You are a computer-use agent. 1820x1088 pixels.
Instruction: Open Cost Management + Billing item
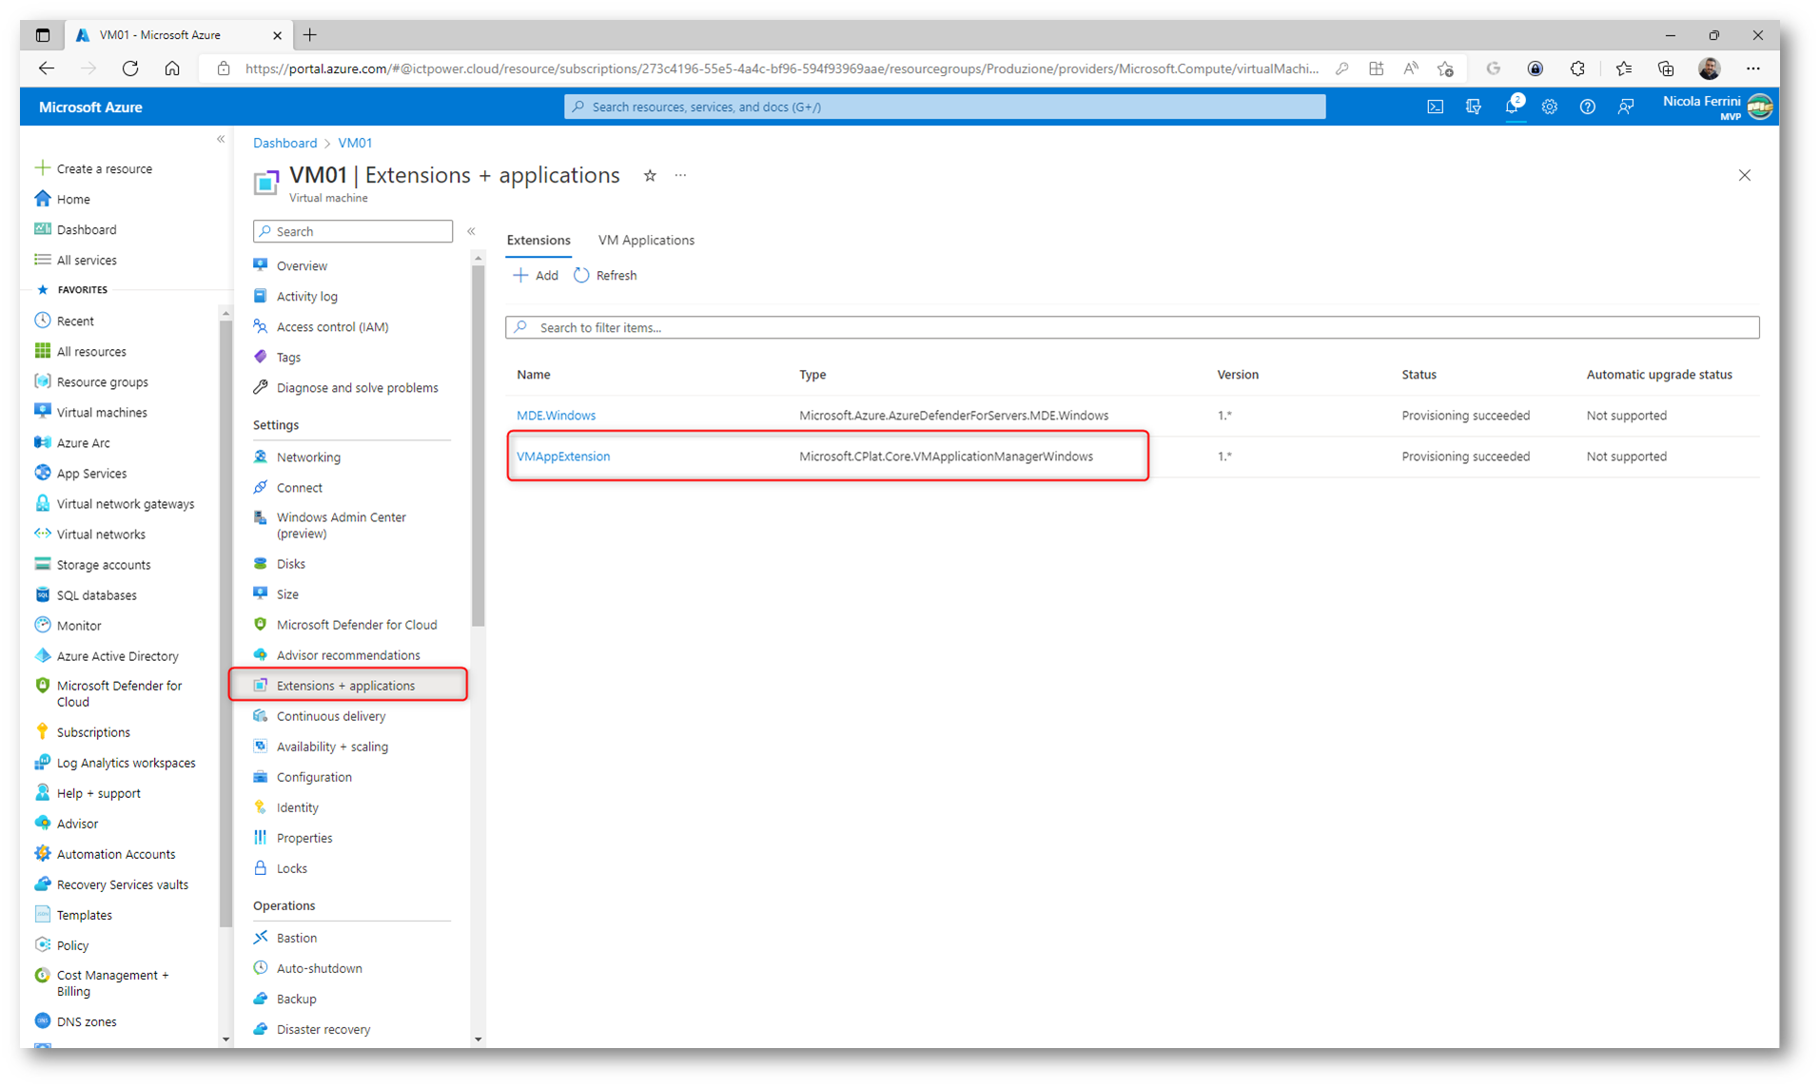click(112, 983)
